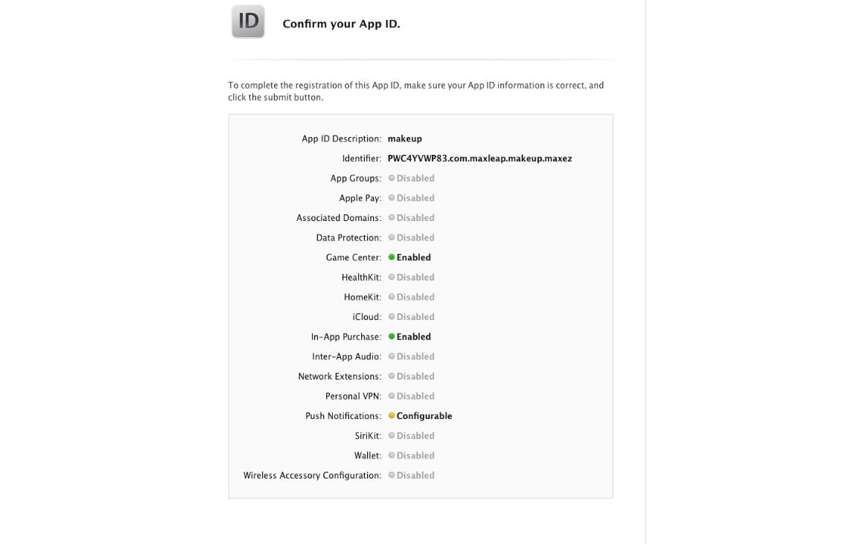The height and width of the screenshot is (544, 845).
Task: Click the green Game Center status dot
Action: coord(392,257)
